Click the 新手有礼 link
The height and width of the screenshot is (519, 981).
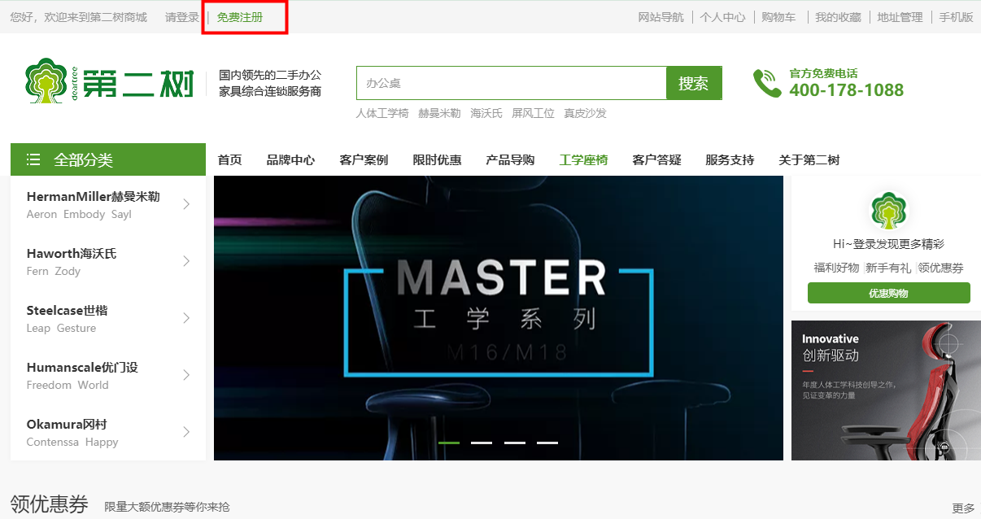(888, 268)
